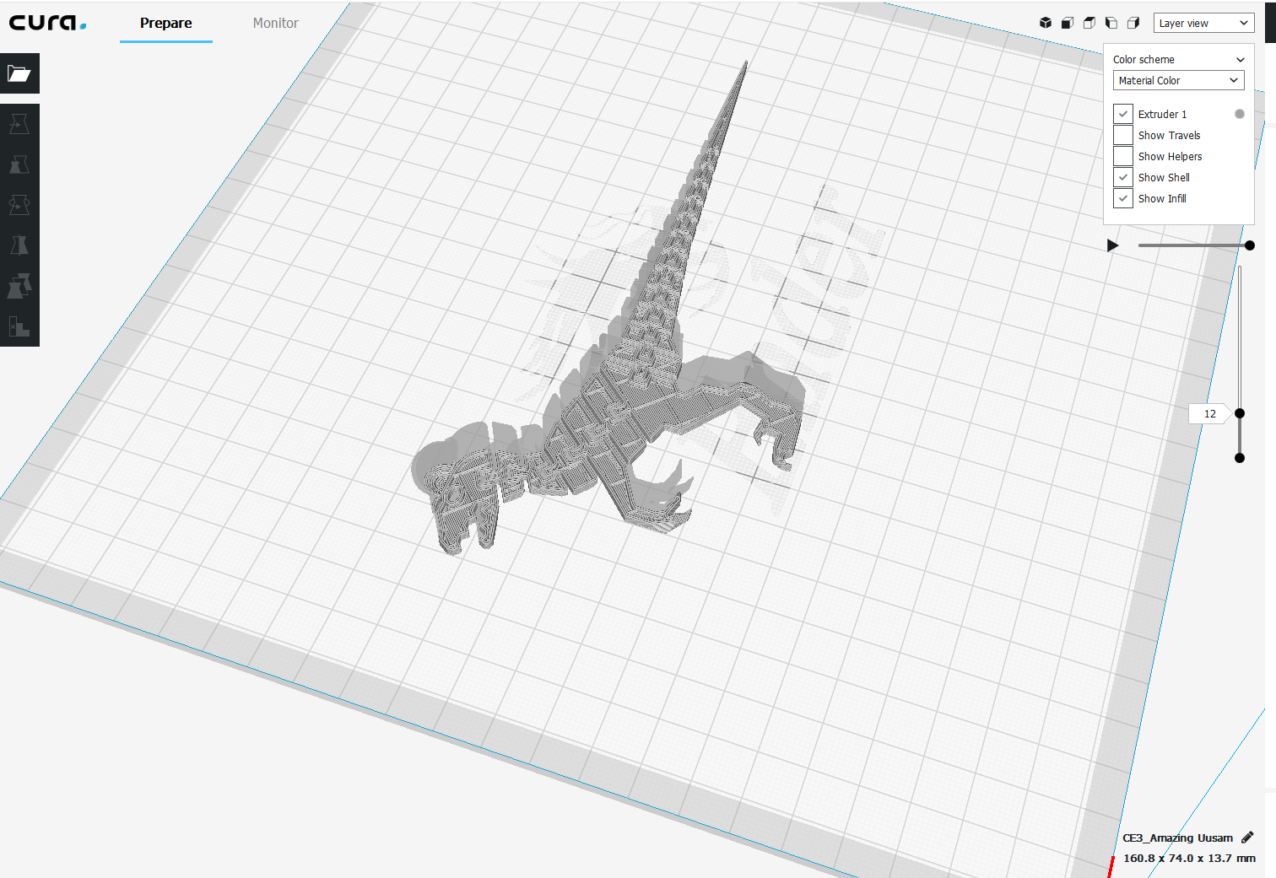Select the Move tool in left toolbar
The width and height of the screenshot is (1276, 878).
(19, 124)
